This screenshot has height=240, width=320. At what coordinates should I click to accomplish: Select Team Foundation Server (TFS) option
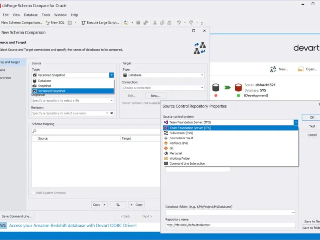(x=231, y=128)
